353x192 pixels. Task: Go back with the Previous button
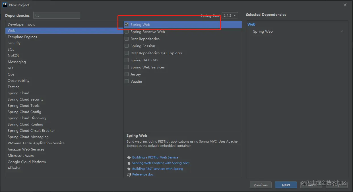coord(261,185)
